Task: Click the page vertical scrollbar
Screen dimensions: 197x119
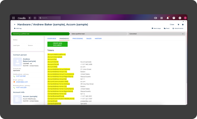Action: [x=187, y=58]
